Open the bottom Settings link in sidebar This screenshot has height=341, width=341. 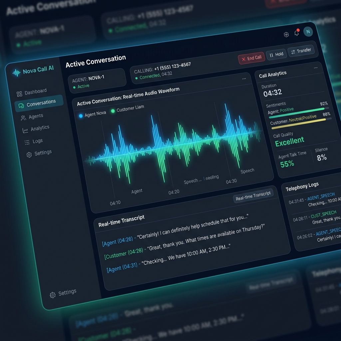coord(63,293)
